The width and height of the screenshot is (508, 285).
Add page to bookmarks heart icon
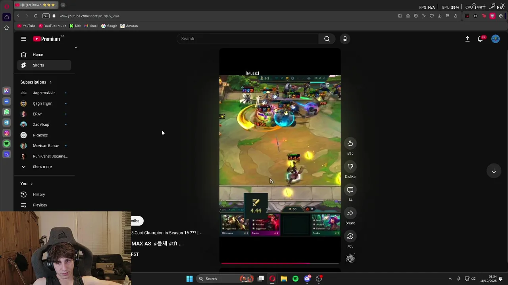[x=432, y=16]
